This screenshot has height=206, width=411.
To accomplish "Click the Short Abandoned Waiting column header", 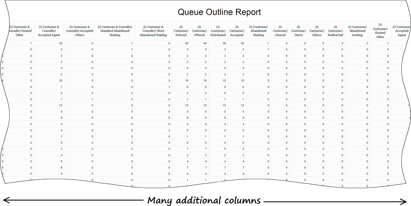I will [153, 31].
